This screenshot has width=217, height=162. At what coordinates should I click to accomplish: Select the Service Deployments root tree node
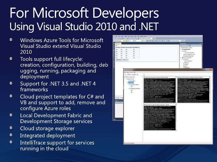tap(130, 77)
